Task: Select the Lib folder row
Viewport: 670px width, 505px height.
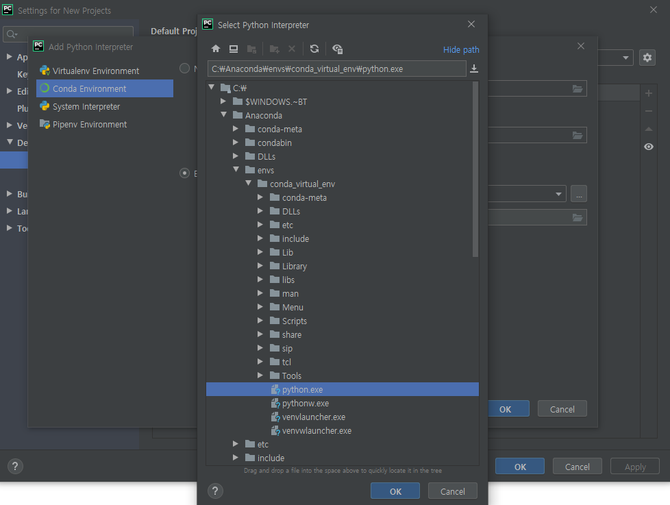Action: pyautogui.click(x=343, y=252)
